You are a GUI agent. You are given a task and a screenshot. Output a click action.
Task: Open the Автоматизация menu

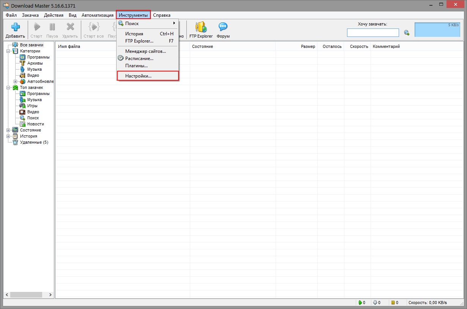click(x=98, y=15)
